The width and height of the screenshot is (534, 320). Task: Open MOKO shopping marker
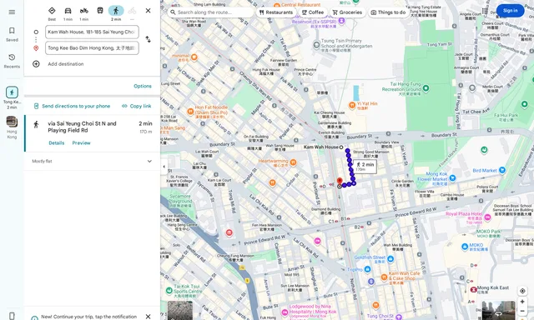[465, 247]
